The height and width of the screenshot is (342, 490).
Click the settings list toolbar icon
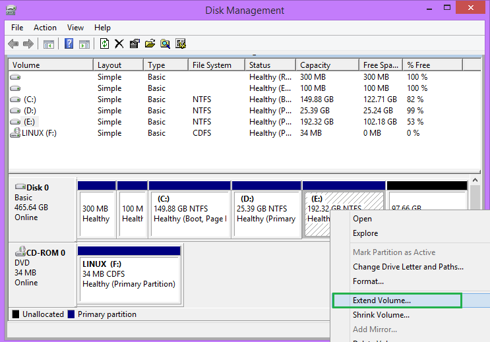point(181,43)
